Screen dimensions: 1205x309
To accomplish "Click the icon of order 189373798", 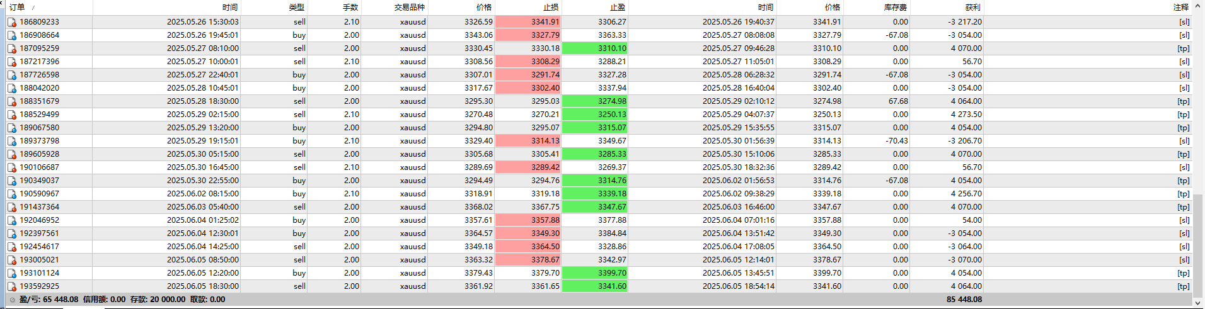I will click(12, 141).
